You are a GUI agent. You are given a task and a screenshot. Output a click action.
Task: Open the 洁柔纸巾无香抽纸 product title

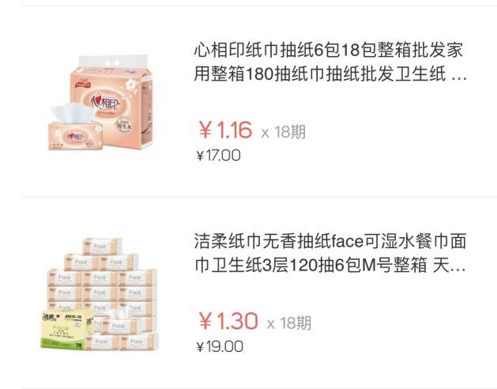[330, 253]
